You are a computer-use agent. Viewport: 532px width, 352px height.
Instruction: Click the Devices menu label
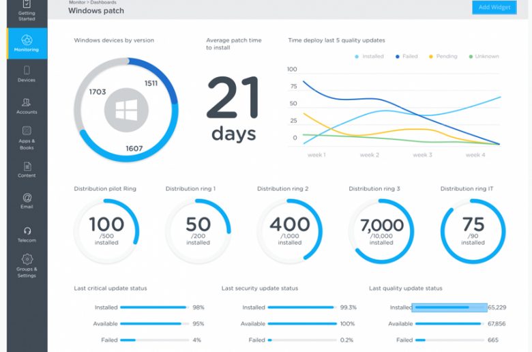click(27, 80)
